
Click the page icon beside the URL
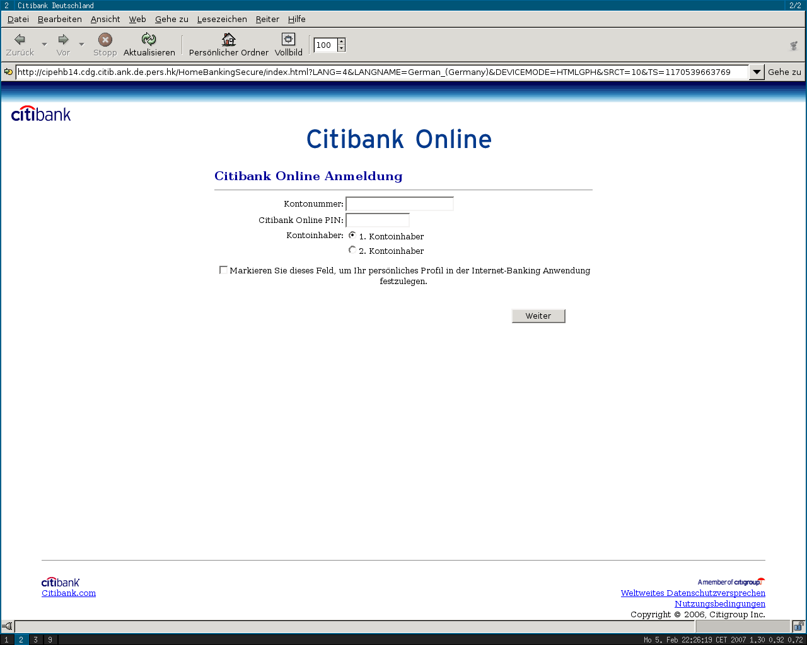(8, 72)
